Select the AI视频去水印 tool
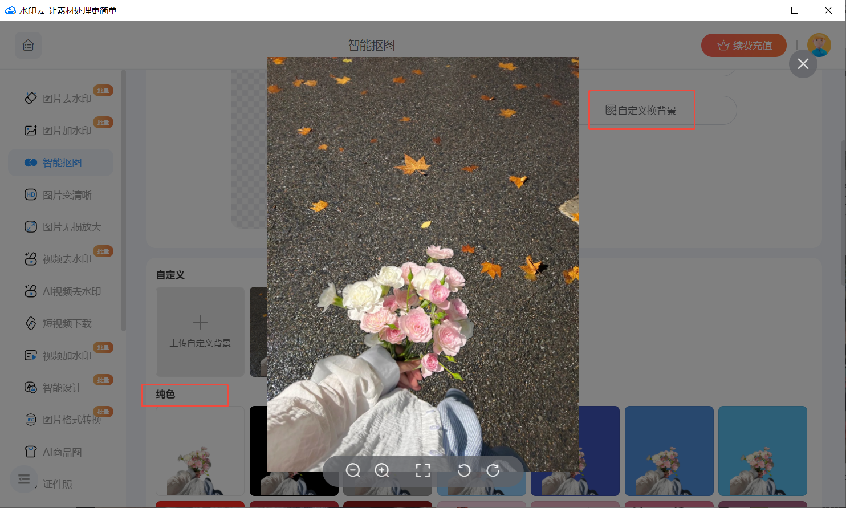846x508 pixels. point(60,291)
